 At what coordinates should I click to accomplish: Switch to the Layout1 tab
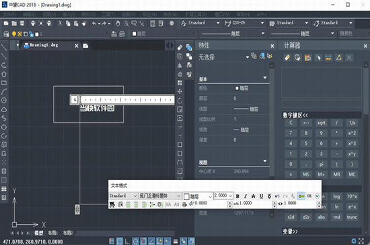tap(52, 233)
